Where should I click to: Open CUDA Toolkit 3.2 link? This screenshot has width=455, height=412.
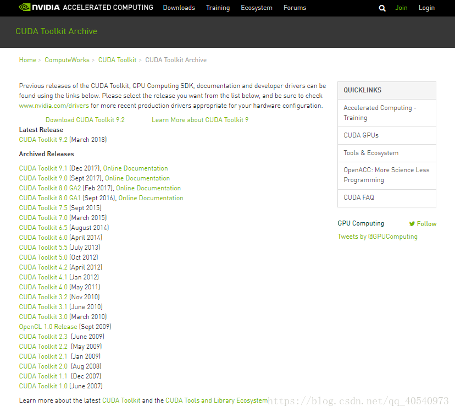pyautogui.click(x=43, y=296)
